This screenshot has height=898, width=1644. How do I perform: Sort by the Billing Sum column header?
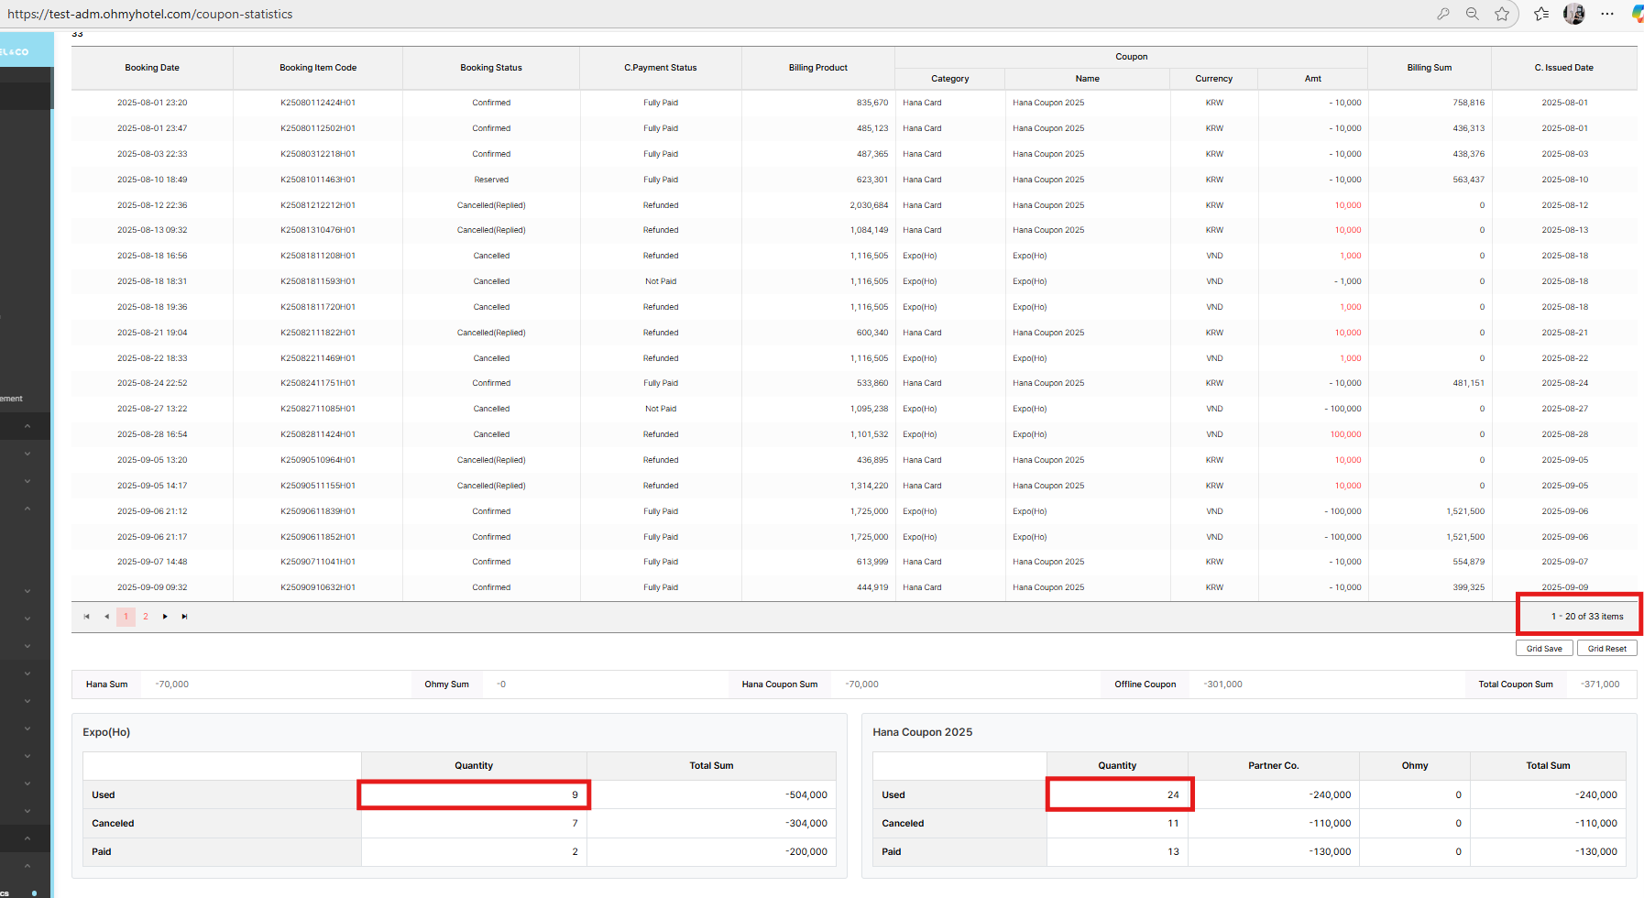(x=1429, y=68)
